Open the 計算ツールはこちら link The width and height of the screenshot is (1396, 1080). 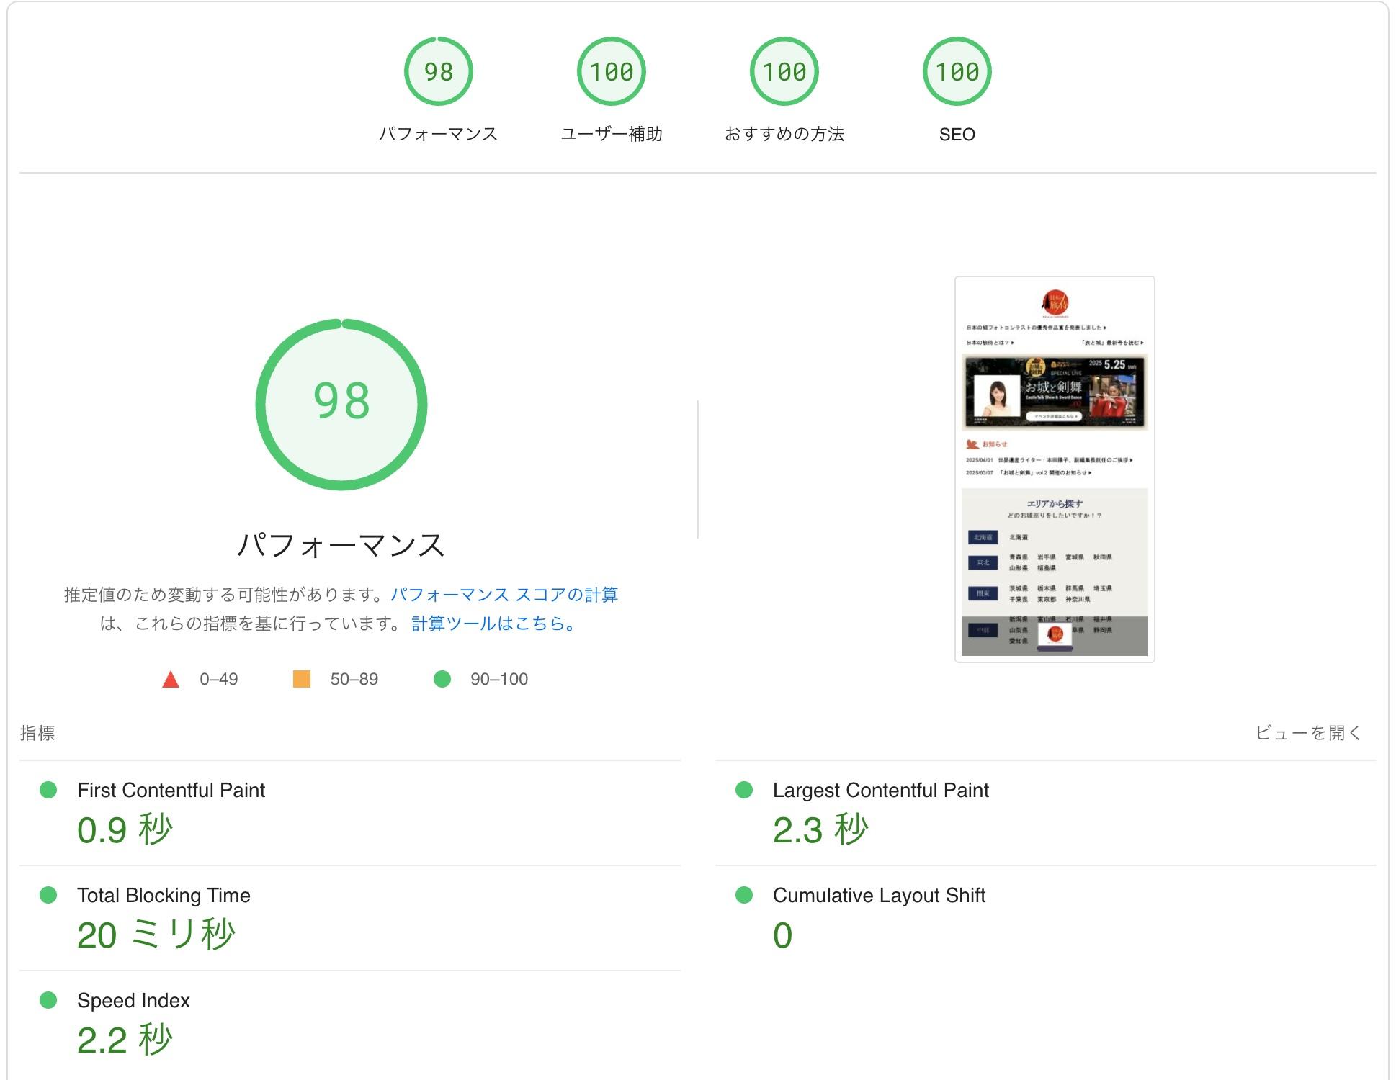(x=493, y=624)
